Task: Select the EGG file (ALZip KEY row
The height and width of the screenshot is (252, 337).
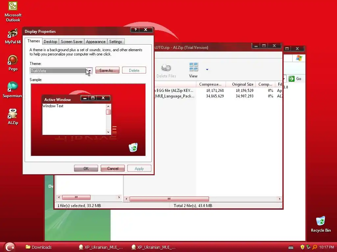Action: (x=218, y=91)
